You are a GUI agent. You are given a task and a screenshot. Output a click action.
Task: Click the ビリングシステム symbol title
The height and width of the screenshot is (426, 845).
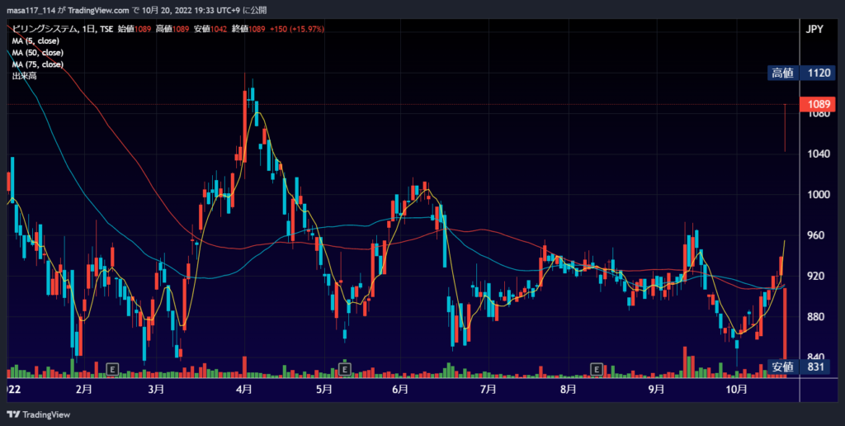[x=45, y=29]
